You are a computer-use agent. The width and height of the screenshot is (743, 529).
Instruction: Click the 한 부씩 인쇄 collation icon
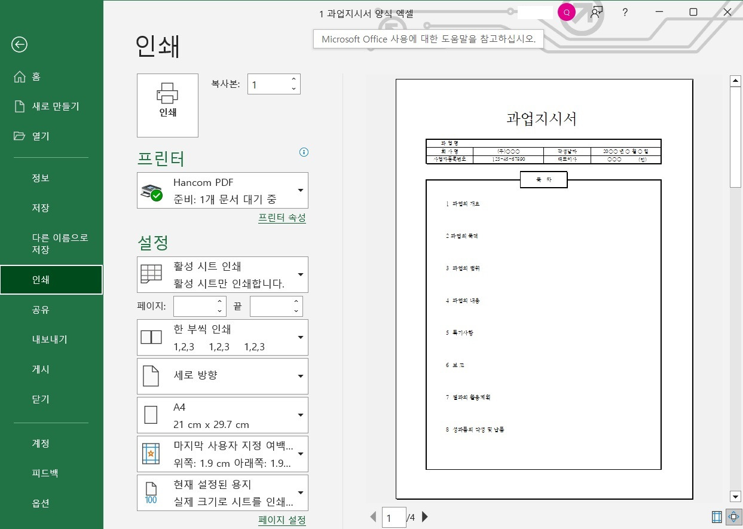click(x=151, y=337)
